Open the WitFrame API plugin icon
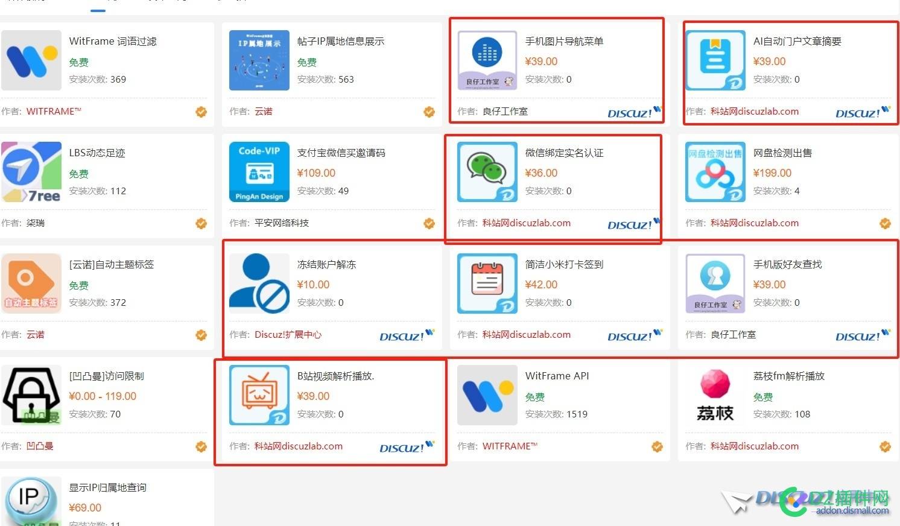The width and height of the screenshot is (900, 526). click(487, 395)
